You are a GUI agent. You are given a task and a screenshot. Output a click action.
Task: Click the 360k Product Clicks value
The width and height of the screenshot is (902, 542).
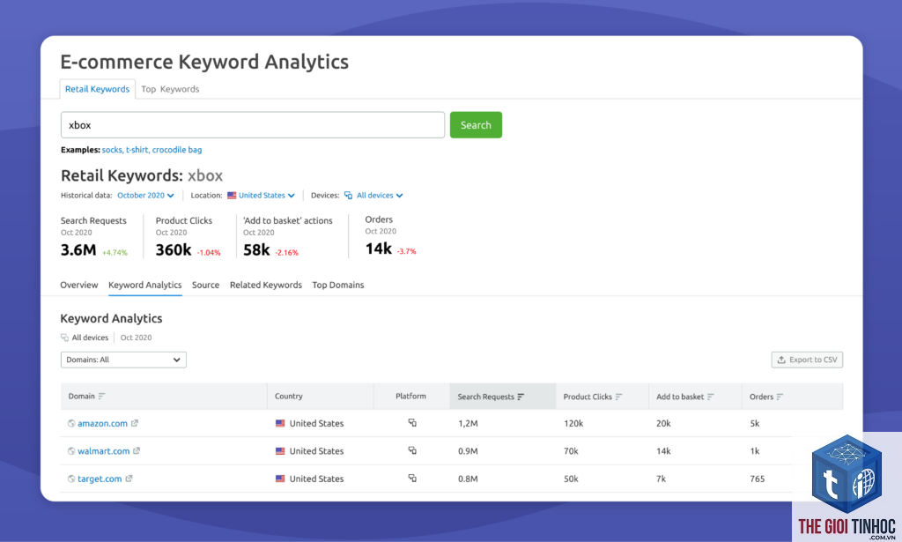point(174,249)
